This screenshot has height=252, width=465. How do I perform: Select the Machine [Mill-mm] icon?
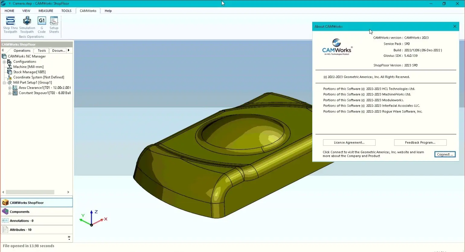coord(10,67)
